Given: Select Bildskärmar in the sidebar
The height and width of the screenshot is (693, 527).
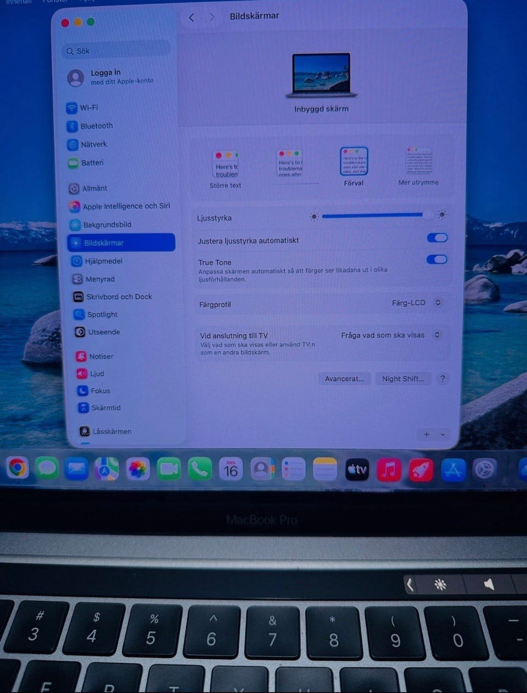Looking at the screenshot, I should click(121, 243).
